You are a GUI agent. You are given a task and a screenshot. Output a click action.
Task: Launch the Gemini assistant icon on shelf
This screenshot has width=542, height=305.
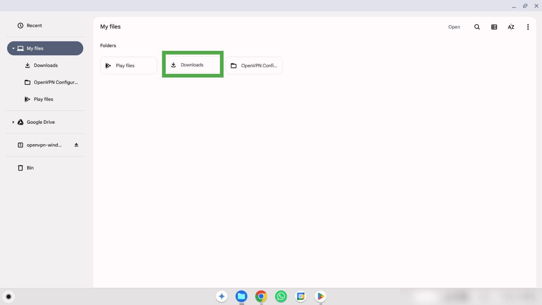click(x=222, y=297)
